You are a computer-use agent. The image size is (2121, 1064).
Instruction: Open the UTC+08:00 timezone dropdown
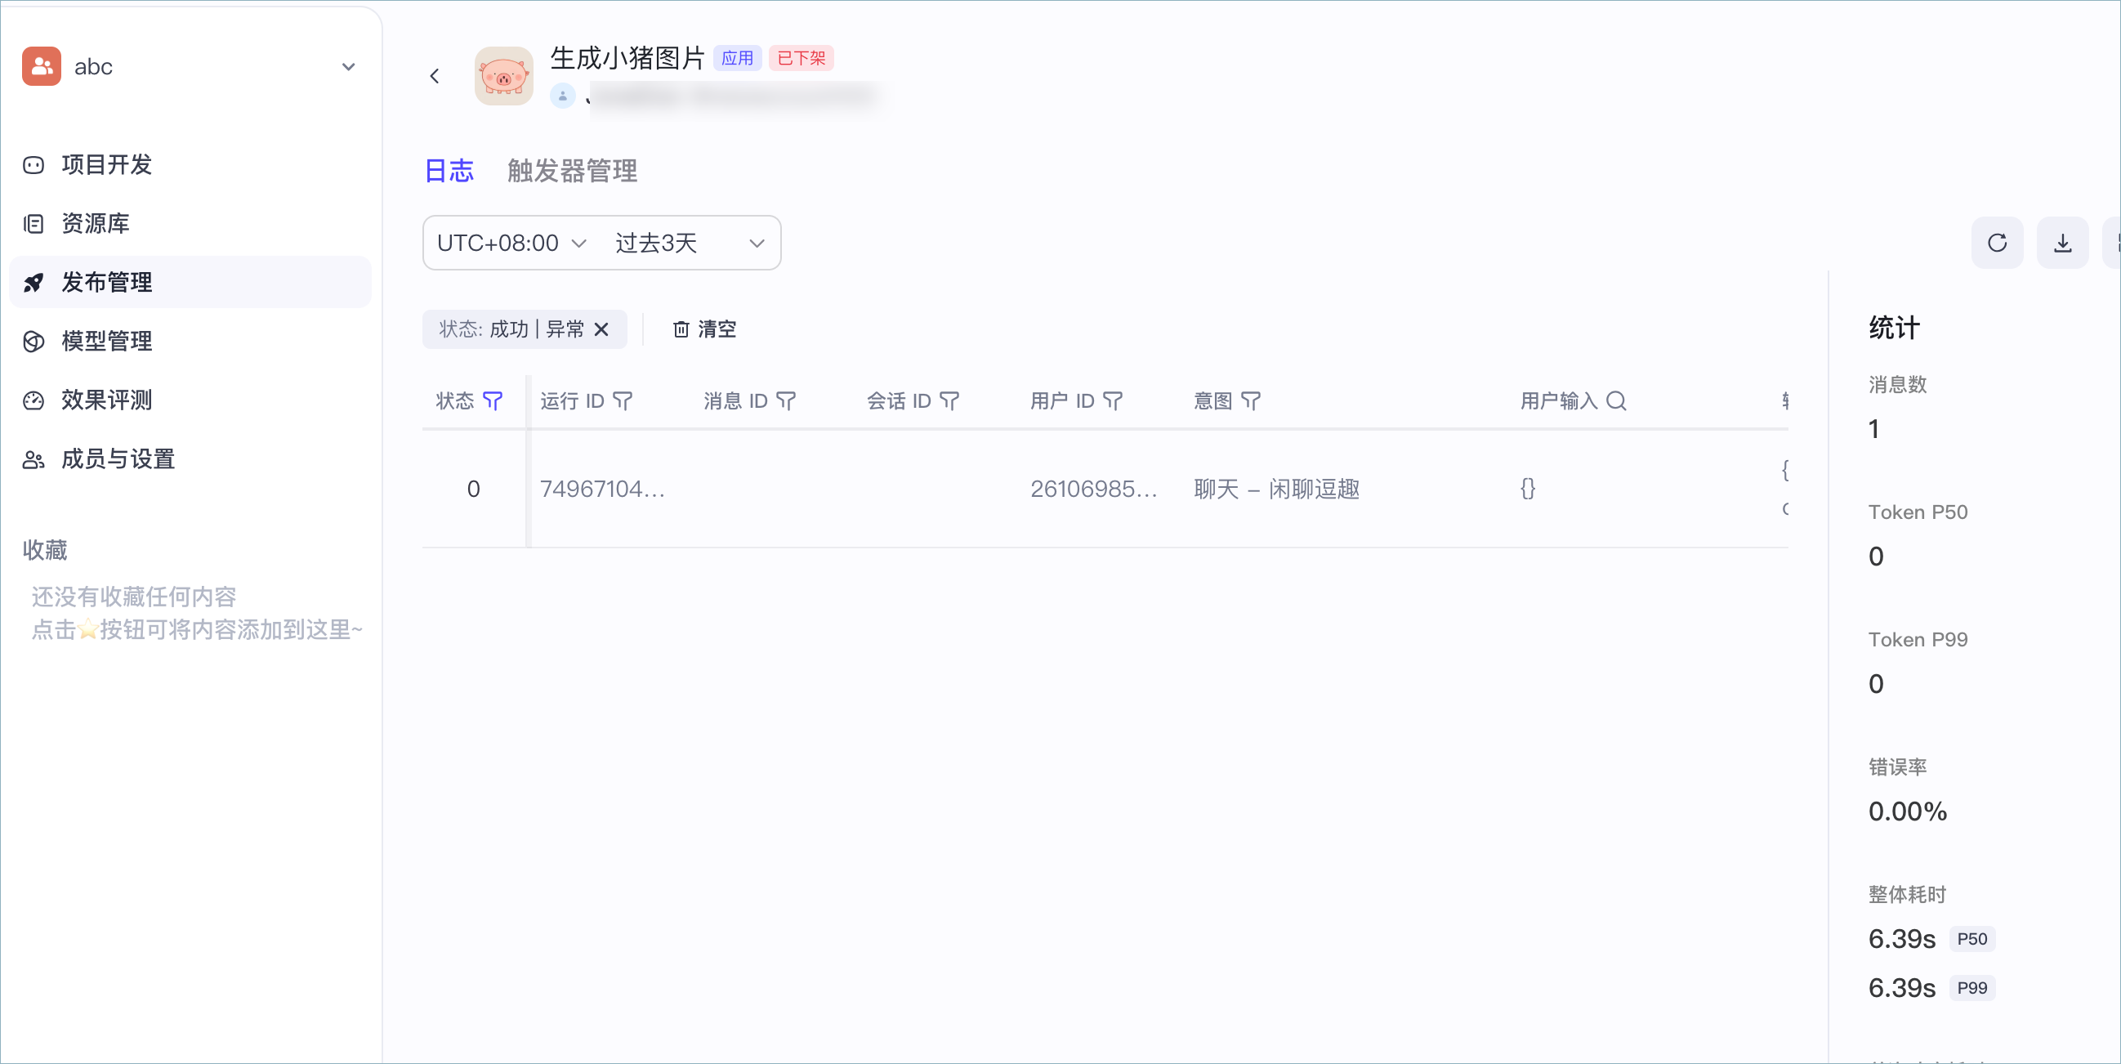[x=511, y=243]
